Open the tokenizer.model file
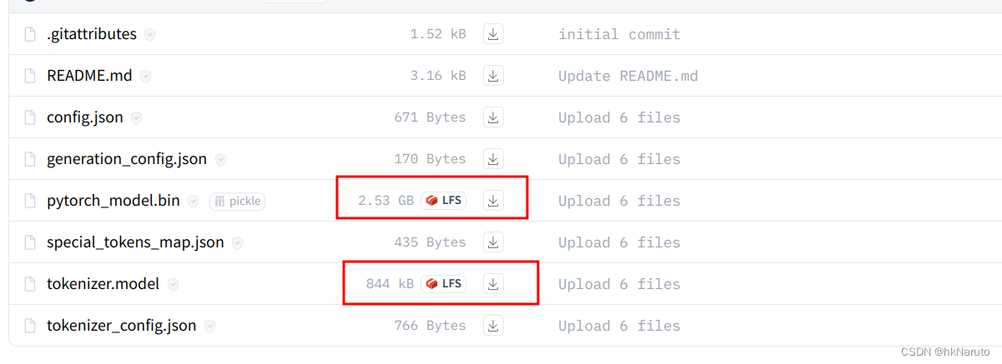 coord(103,284)
